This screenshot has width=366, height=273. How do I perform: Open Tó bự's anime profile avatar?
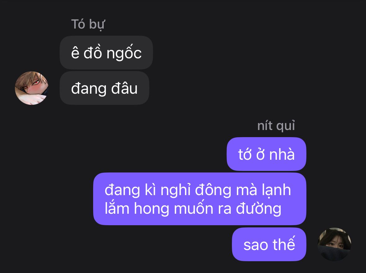tap(32, 88)
